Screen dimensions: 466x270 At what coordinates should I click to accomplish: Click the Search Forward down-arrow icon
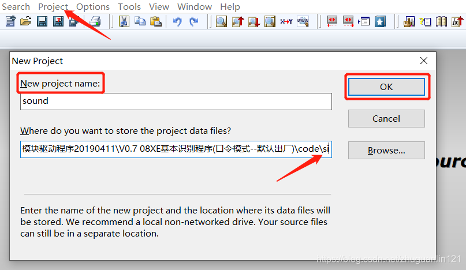coord(254,21)
